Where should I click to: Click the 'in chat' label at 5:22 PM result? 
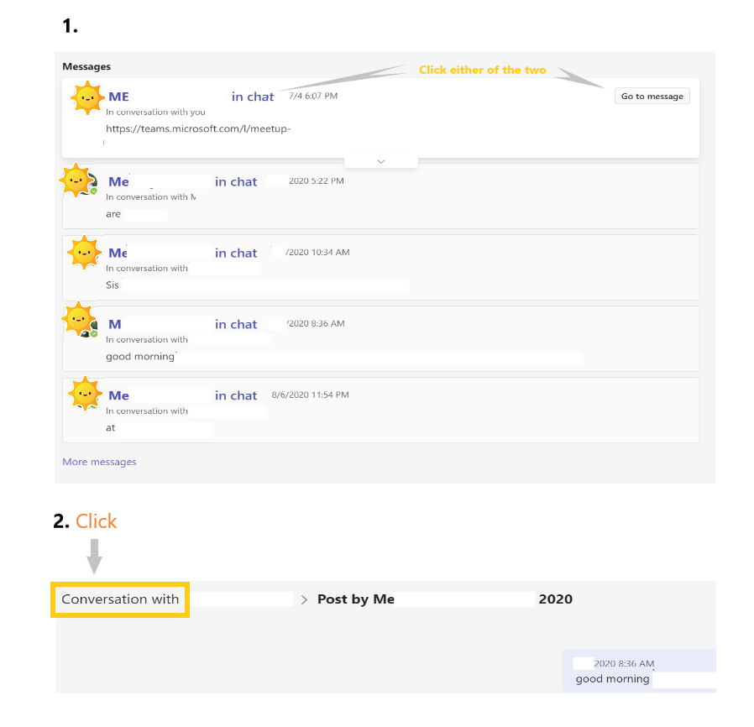click(236, 181)
